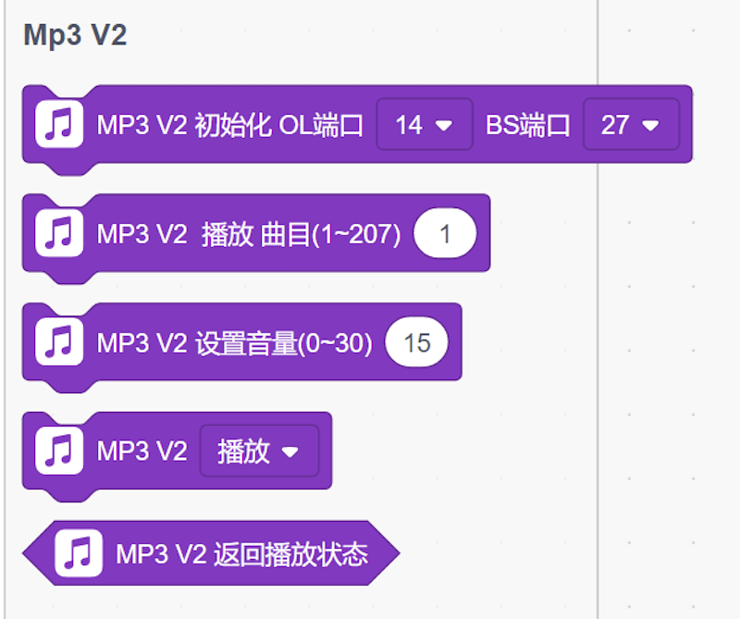This screenshot has height=619, width=740.
Task: Click music icon on MP3 V2 初始化 block
Action: point(59,124)
